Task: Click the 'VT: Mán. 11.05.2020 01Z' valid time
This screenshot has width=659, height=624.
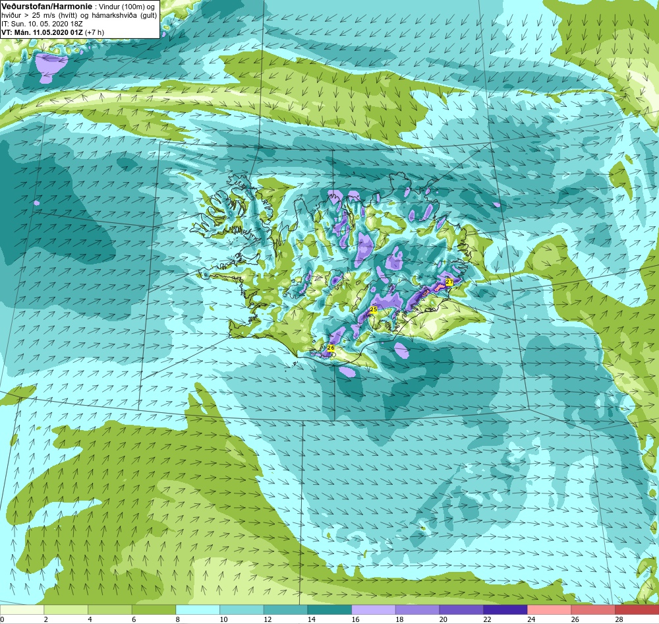Action: 42,32
